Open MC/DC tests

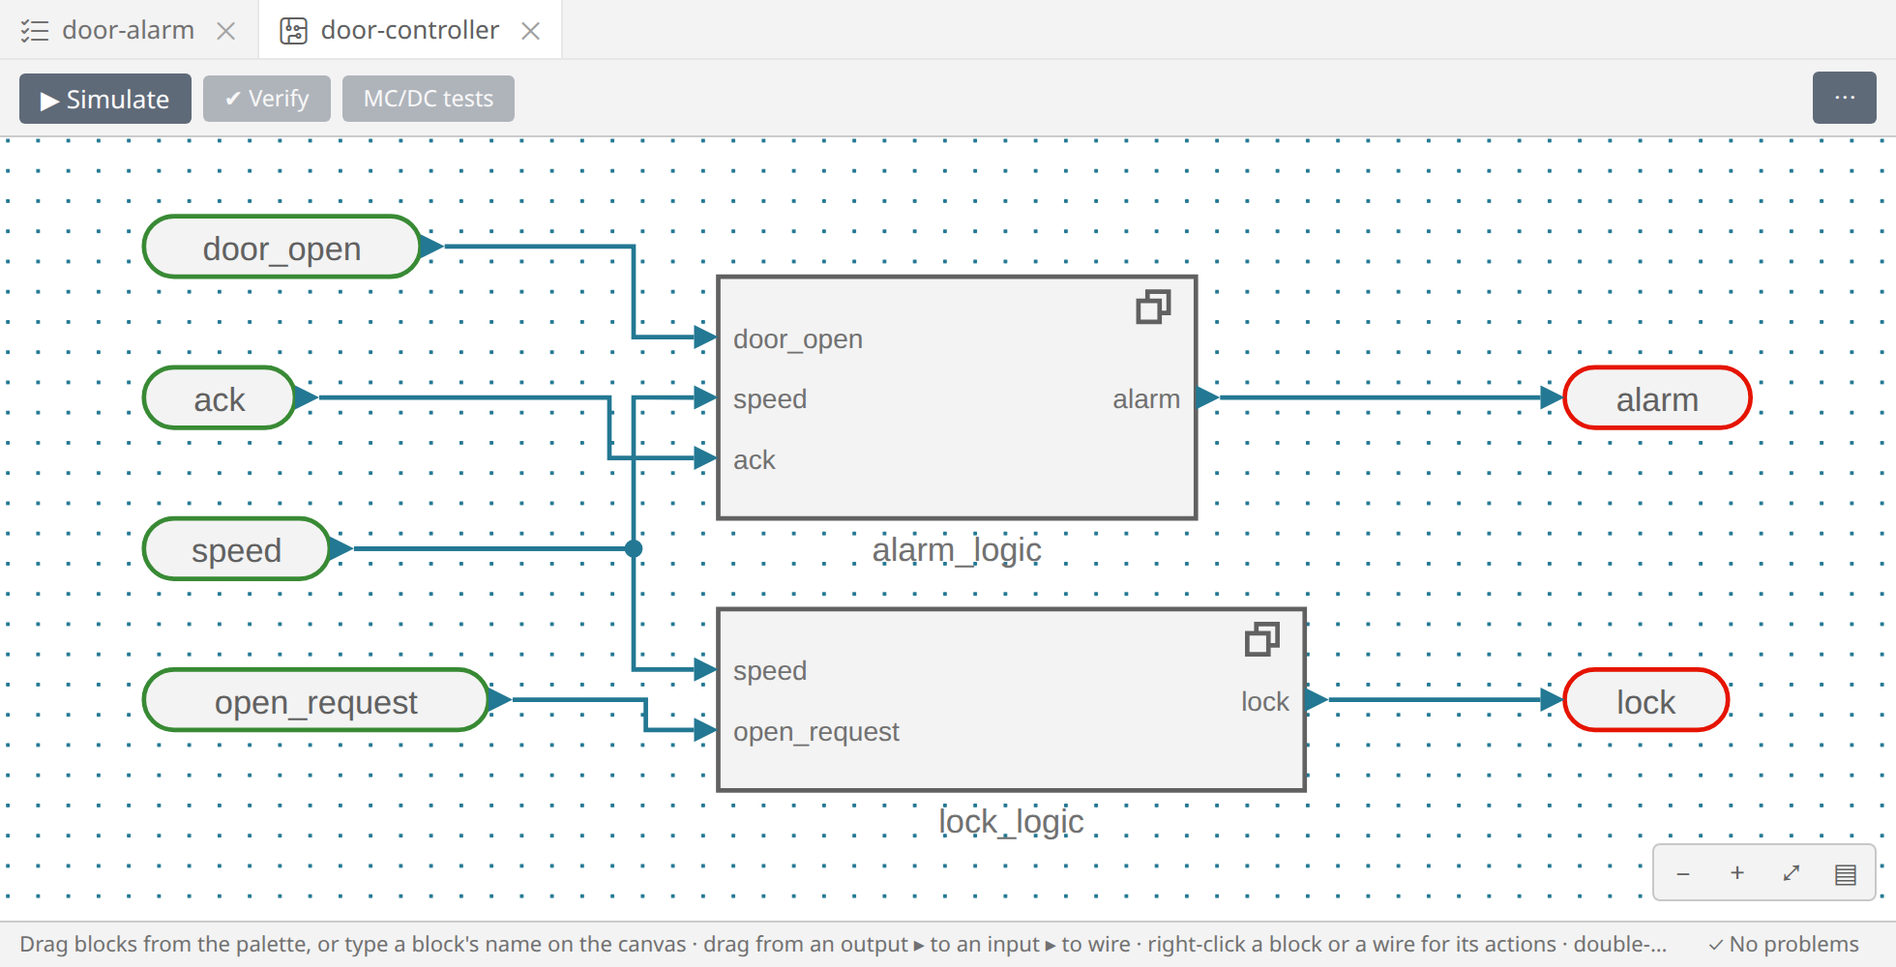click(429, 99)
